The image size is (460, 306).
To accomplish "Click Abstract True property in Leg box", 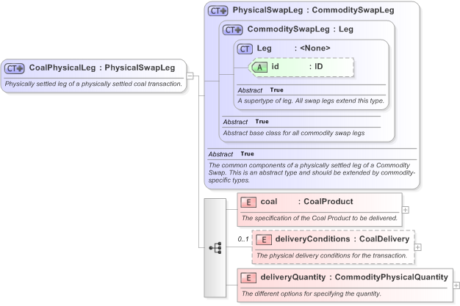I will [261, 90].
